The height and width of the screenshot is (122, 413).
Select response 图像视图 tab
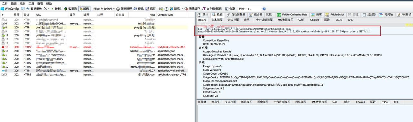(x=263, y=102)
